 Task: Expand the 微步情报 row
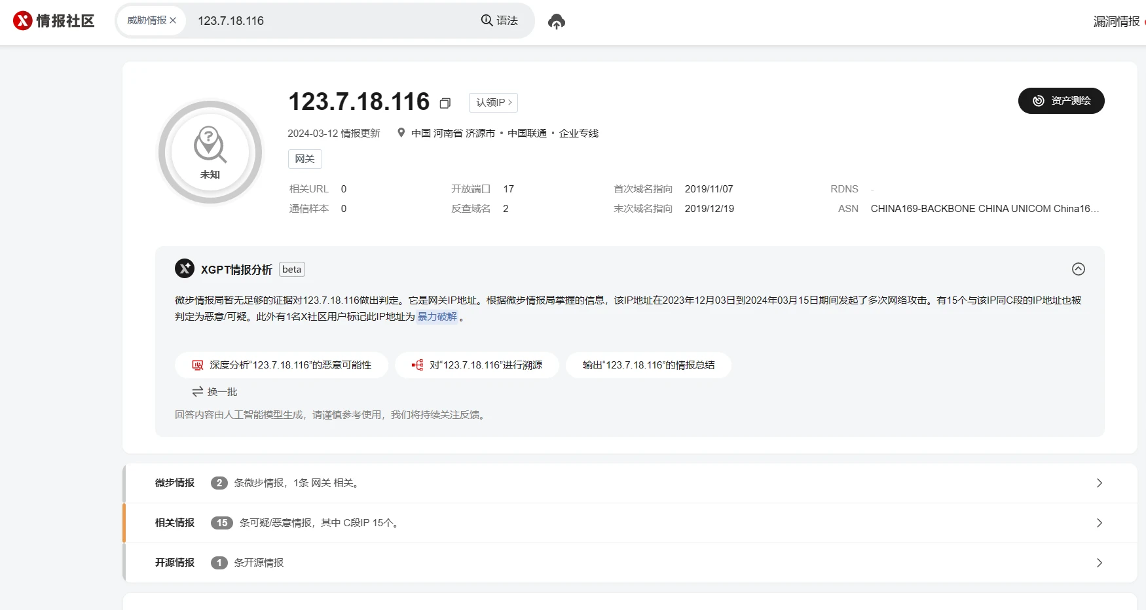pyautogui.click(x=1099, y=483)
